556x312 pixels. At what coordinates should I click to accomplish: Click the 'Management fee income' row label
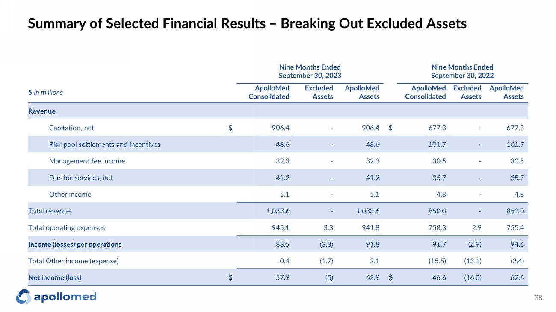(87, 161)
